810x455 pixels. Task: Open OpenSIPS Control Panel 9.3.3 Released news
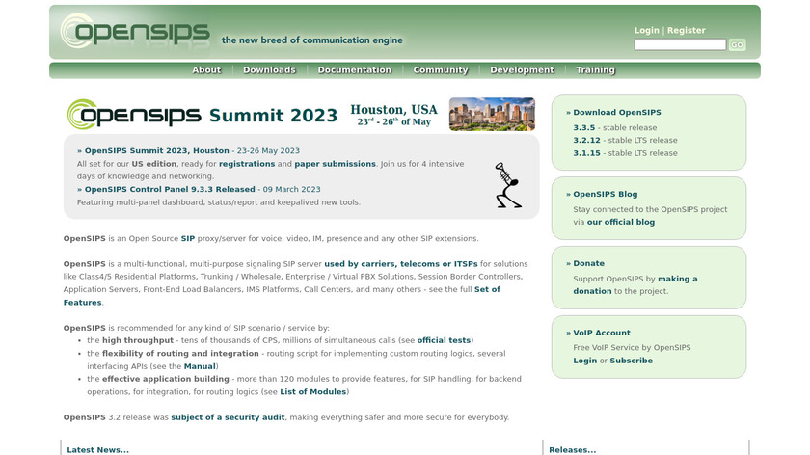(x=170, y=189)
